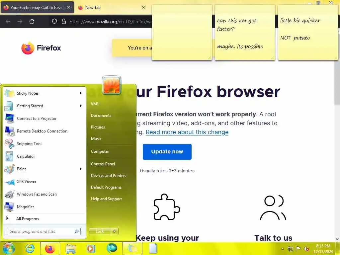Image resolution: width=340 pixels, height=255 pixels.
Task: Expand Sticky Notes jump list arrow
Action: click(81, 93)
